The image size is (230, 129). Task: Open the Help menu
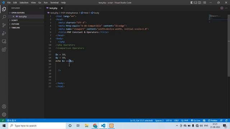[x=63, y=3]
